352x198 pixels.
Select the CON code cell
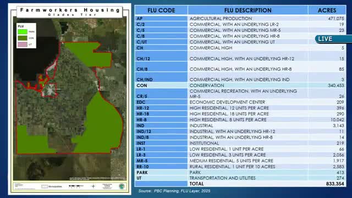coord(161,85)
